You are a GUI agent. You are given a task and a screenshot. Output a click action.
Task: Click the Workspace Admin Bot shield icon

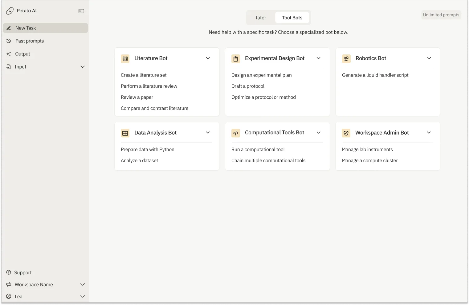(346, 133)
